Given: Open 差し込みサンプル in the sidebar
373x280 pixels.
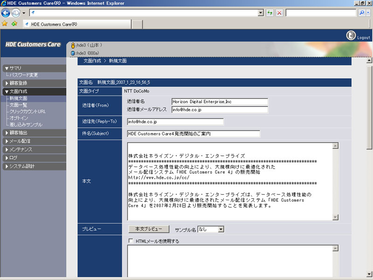Looking at the screenshot, I should pyautogui.click(x=26, y=125).
